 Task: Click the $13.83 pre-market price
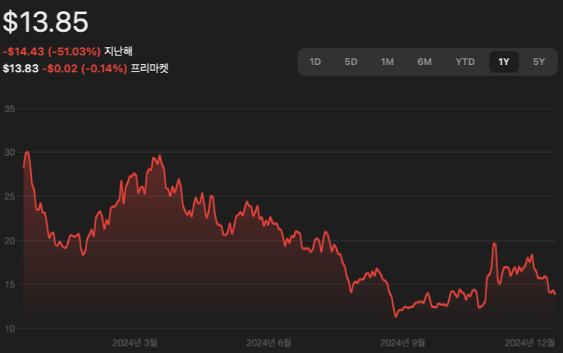tap(21, 68)
